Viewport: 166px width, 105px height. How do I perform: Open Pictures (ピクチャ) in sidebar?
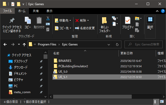click(16, 80)
